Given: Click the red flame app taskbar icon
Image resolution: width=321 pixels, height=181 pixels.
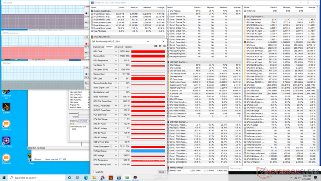Looking at the screenshot, I should [x=110, y=178].
